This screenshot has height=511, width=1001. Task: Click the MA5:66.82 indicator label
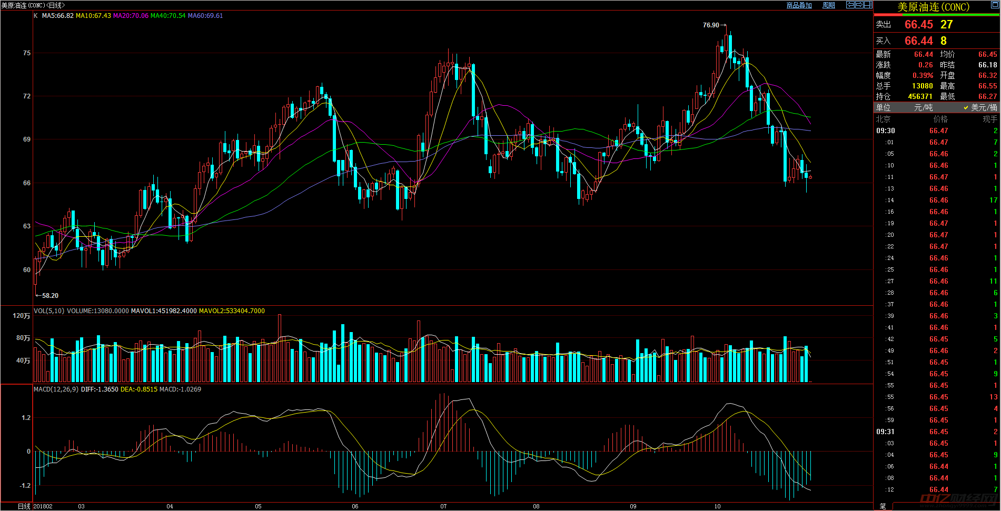[x=58, y=16]
